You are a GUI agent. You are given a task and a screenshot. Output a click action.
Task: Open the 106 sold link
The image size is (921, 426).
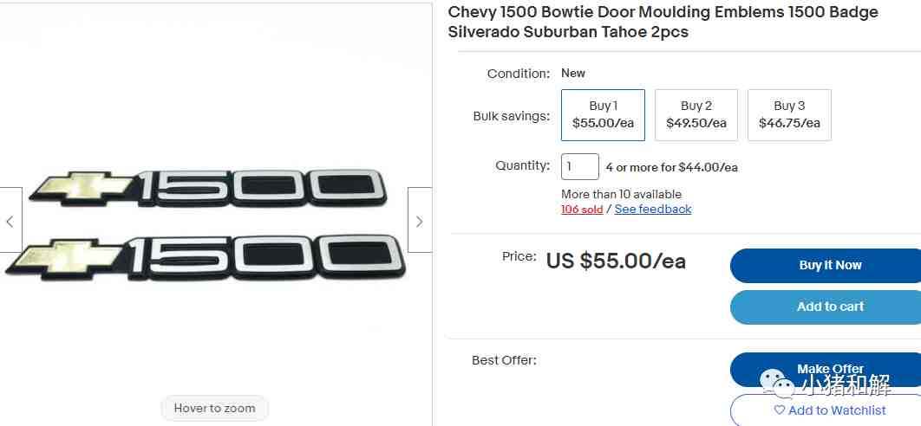[x=582, y=210]
